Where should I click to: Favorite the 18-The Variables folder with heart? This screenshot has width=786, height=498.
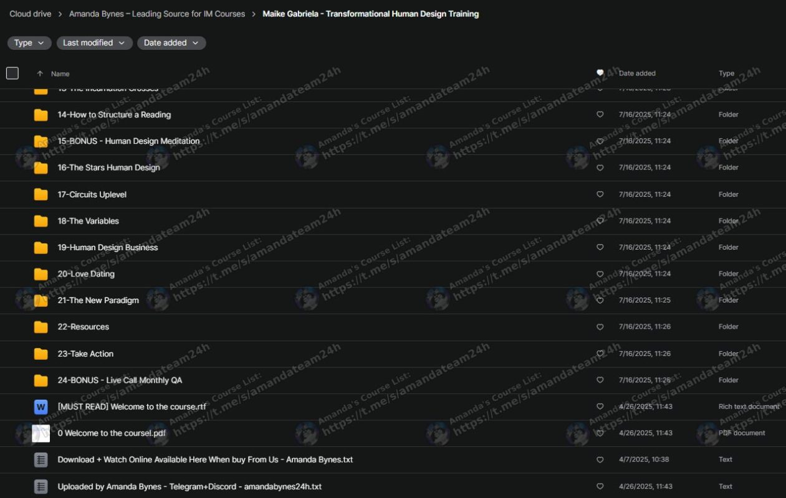coord(600,221)
